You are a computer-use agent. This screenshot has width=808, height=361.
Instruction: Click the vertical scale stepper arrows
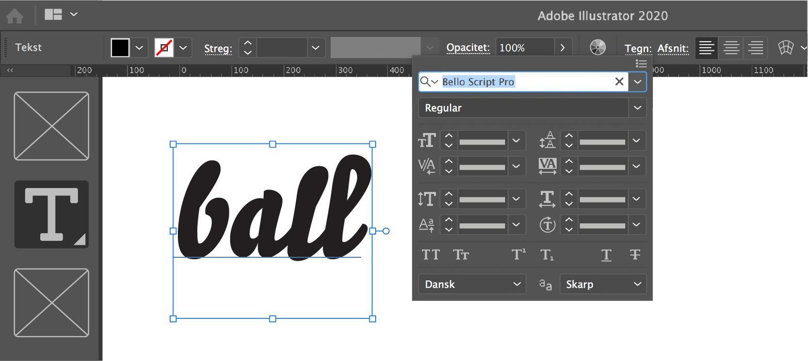(449, 199)
